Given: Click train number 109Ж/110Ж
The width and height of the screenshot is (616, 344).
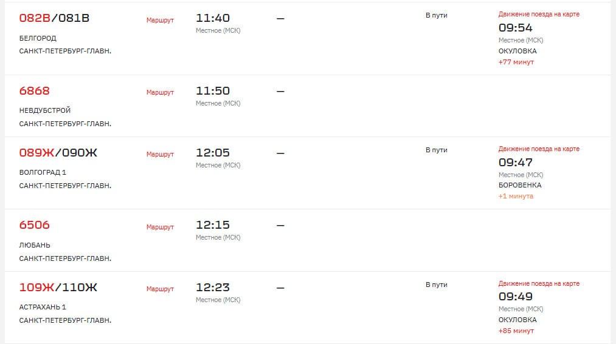Looking at the screenshot, I should click(x=58, y=287).
